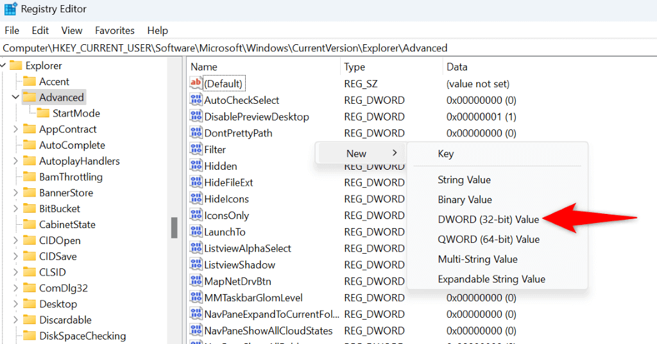This screenshot has height=344, width=657.
Task: Click the HideFileExt DWORD icon
Action: [196, 183]
